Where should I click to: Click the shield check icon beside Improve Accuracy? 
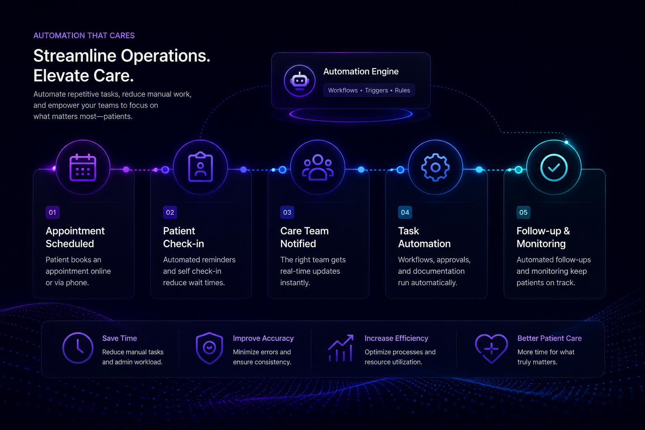[x=209, y=348]
